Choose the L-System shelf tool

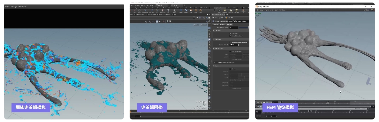181,11
